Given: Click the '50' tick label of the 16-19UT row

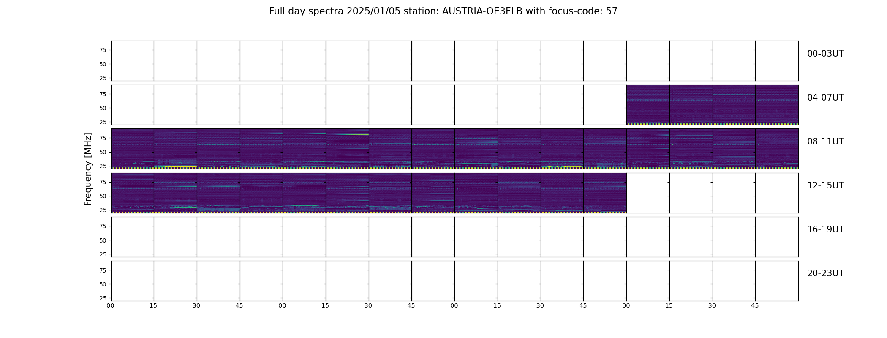Looking at the screenshot, I should [103, 240].
